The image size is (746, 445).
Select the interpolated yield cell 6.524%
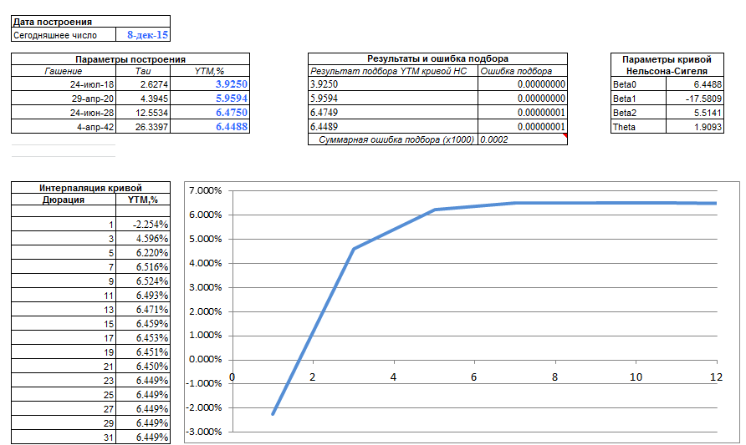pyautogui.click(x=151, y=281)
